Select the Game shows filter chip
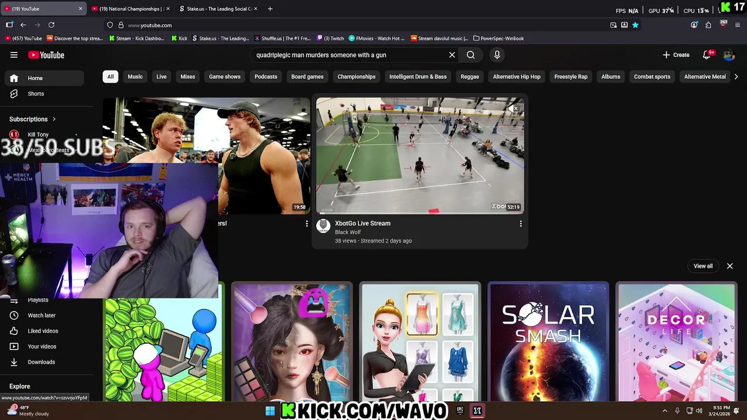 225,76
